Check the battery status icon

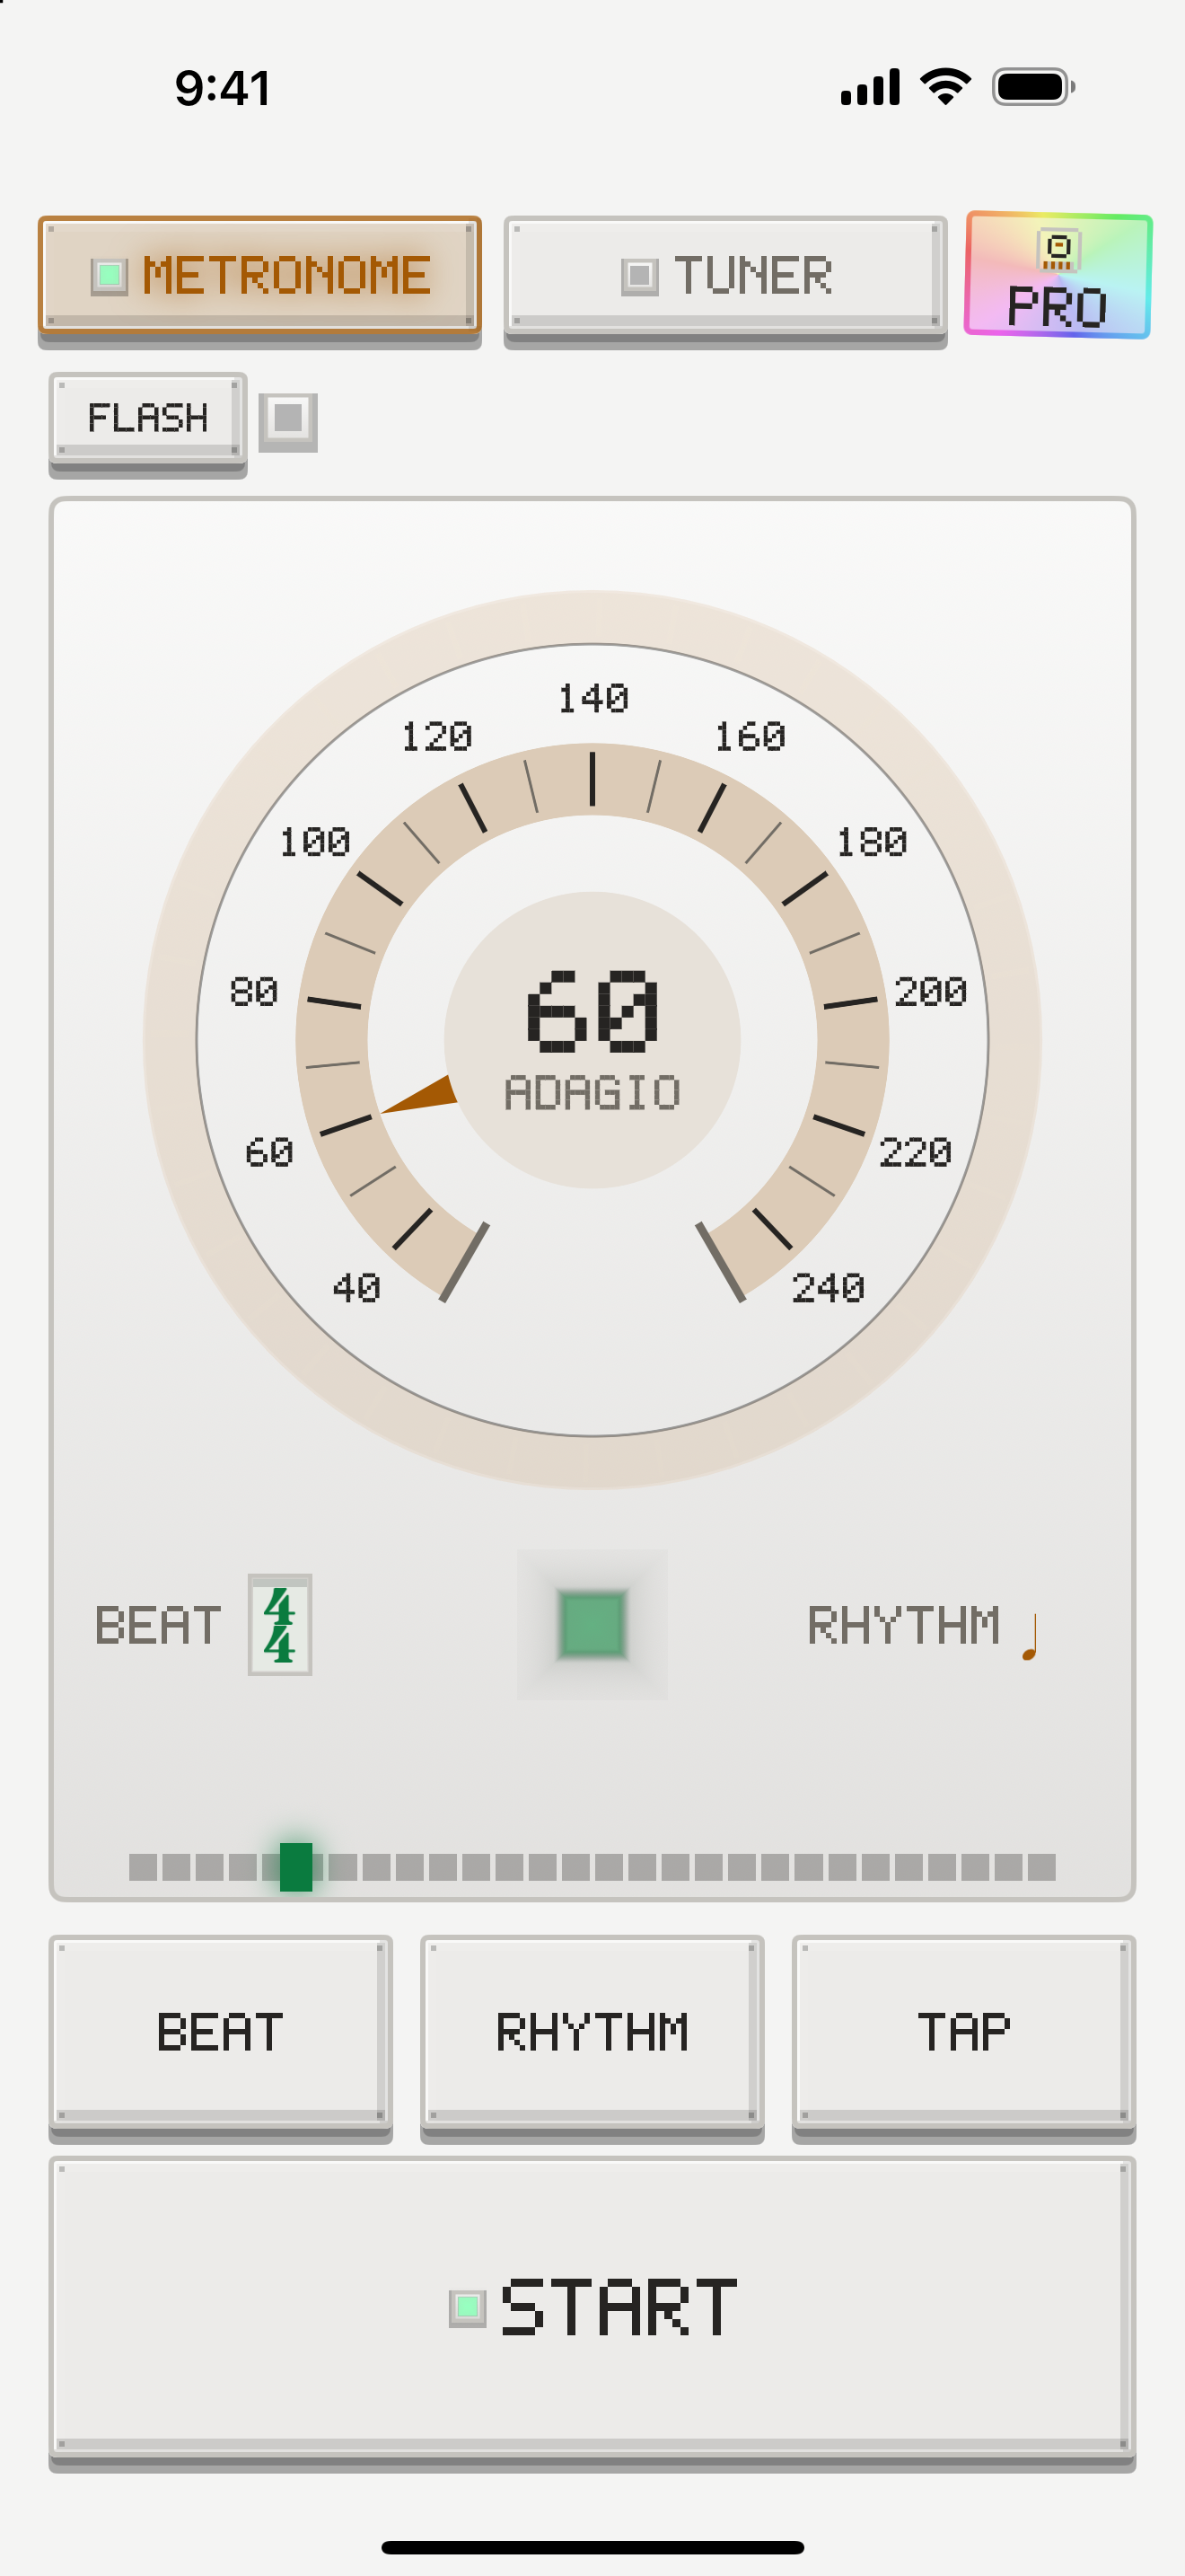pos(1033,87)
